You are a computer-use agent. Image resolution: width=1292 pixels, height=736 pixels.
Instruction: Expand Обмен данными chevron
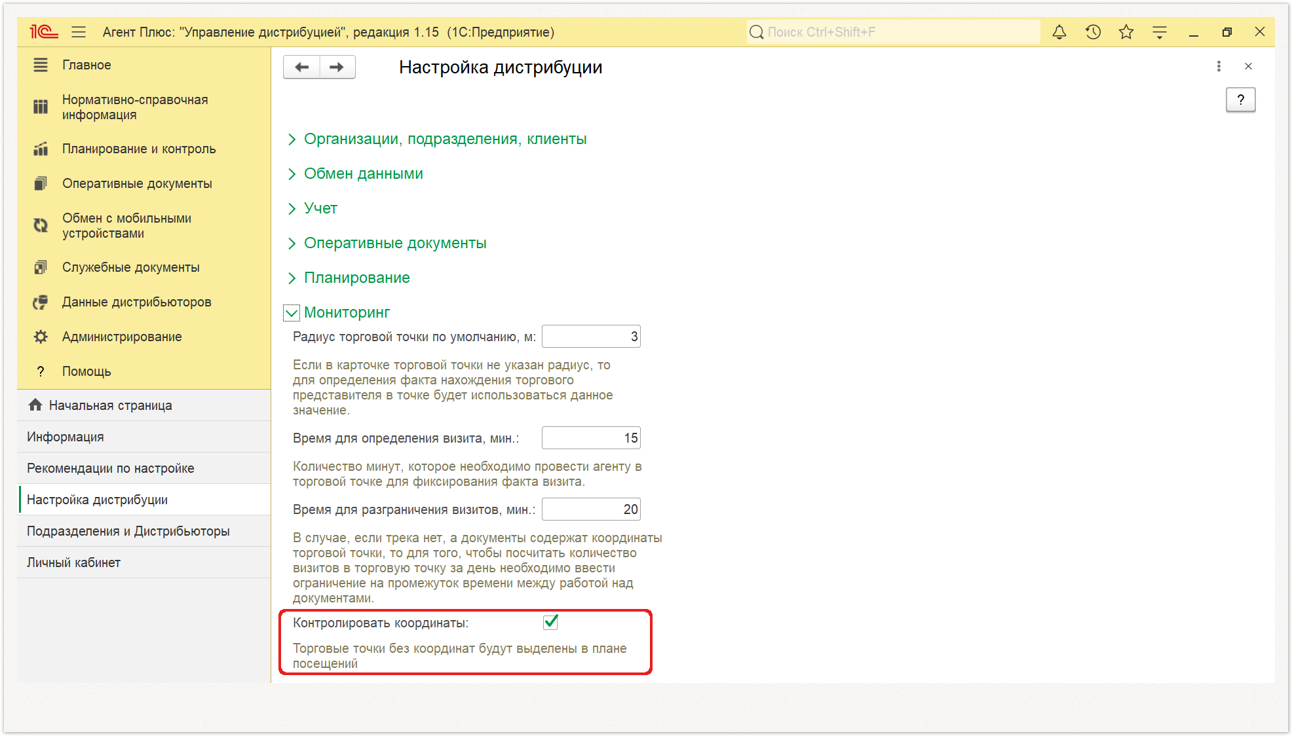(x=292, y=174)
